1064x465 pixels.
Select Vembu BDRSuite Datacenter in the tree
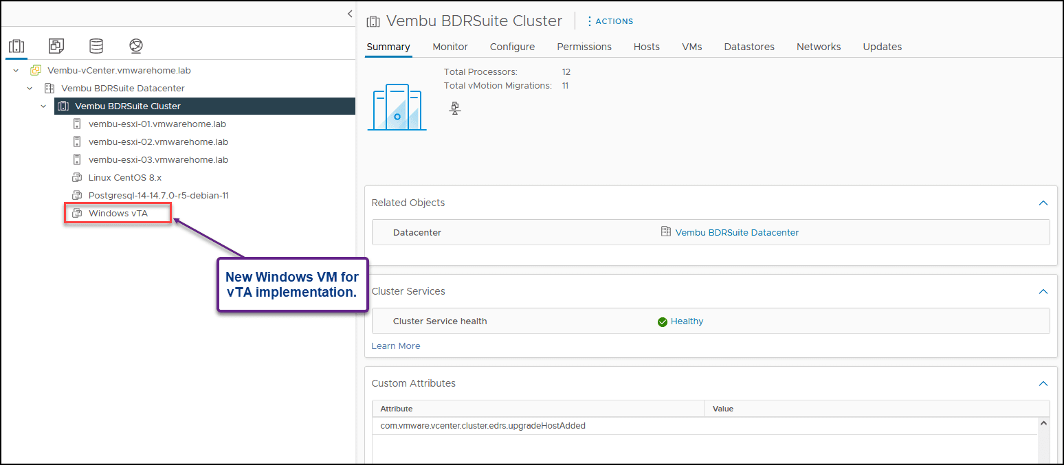[123, 88]
